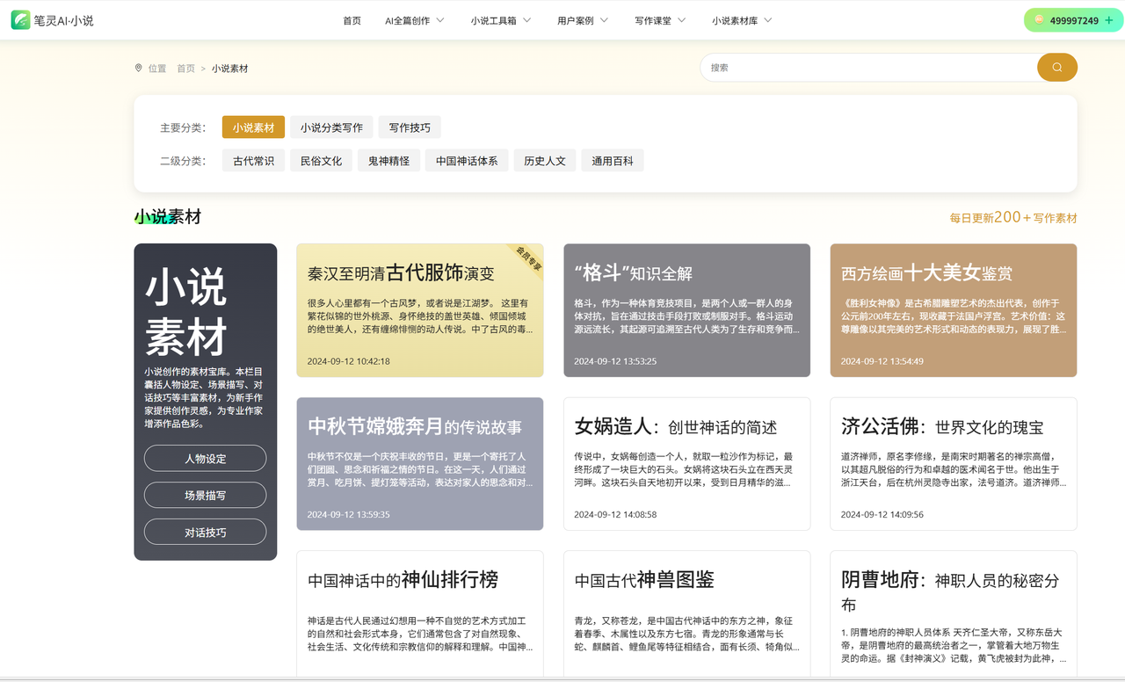Switch to the 写作技巧 category
This screenshot has height=682, width=1125.
coord(410,127)
